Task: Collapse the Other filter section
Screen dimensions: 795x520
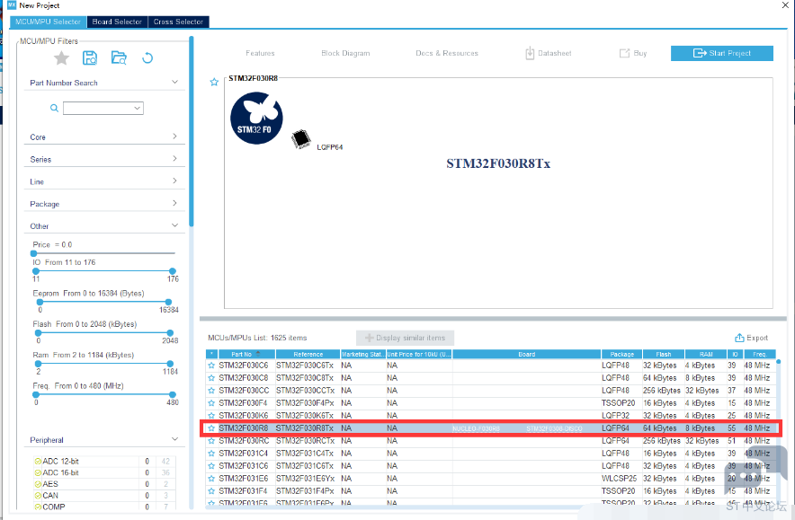Action: (174, 225)
